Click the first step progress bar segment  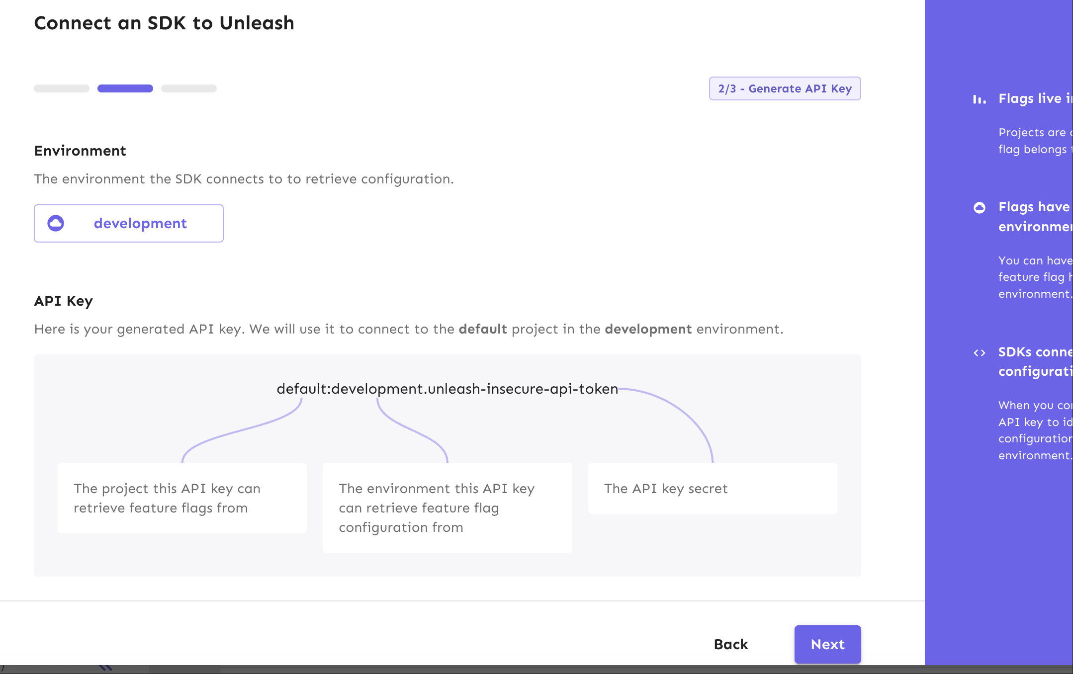[62, 88]
